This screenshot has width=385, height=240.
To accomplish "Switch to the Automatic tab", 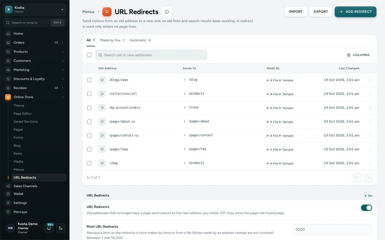I will [140, 40].
